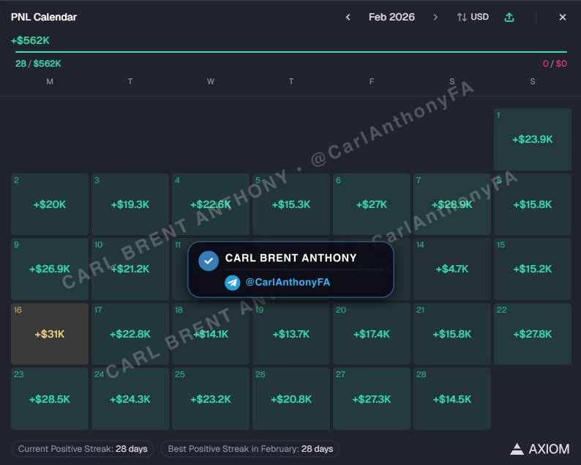The height and width of the screenshot is (465, 581).
Task: Select day 9 cell with +$26.9K
Action: tap(50, 269)
